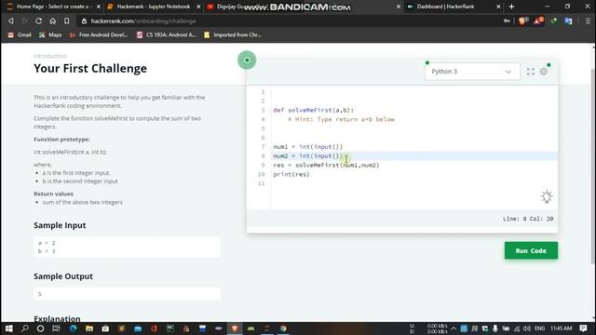596x335 pixels.
Task: Open the browser hamburger menu
Action: point(588,20)
